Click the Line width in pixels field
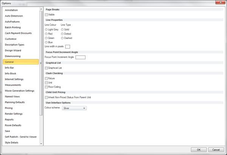The height and width of the screenshot is (155, 227). point(68,46)
